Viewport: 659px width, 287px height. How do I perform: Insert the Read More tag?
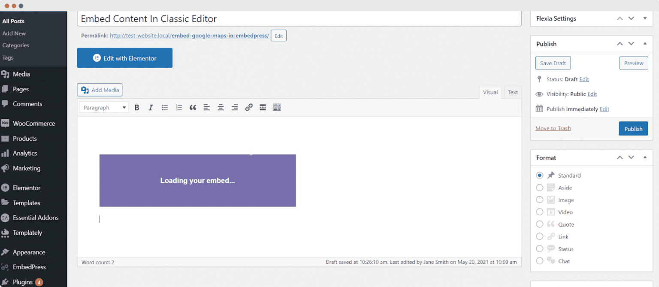pos(263,107)
